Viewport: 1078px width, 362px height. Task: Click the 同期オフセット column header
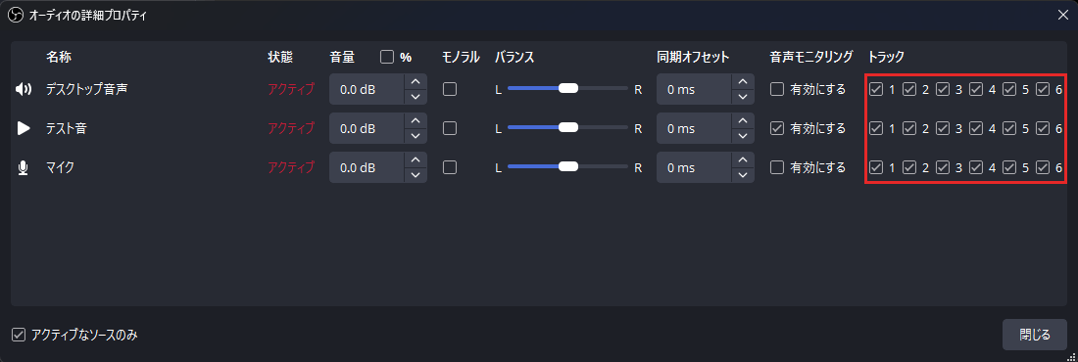coord(693,57)
